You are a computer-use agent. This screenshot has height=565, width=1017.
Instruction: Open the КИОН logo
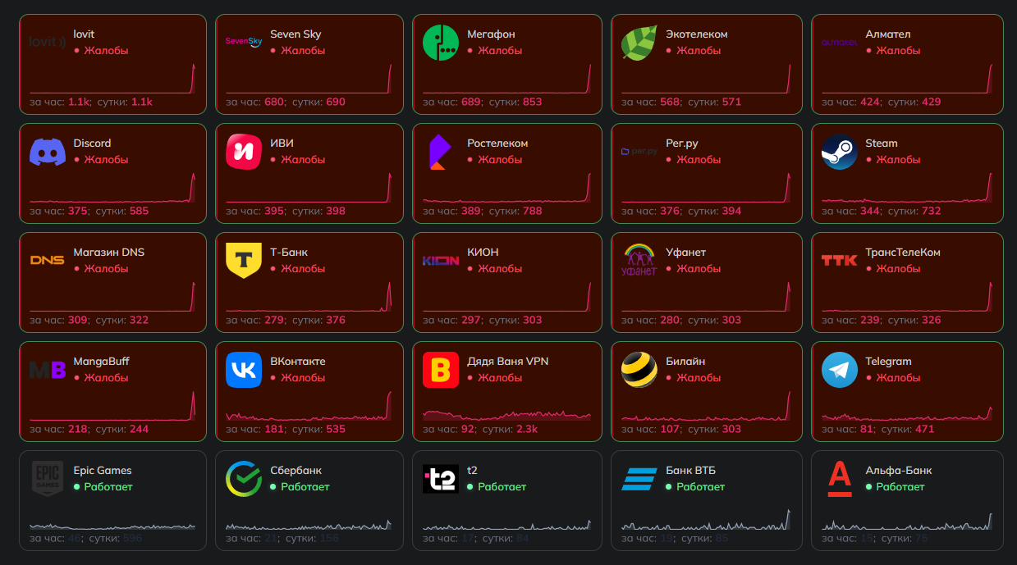click(441, 261)
